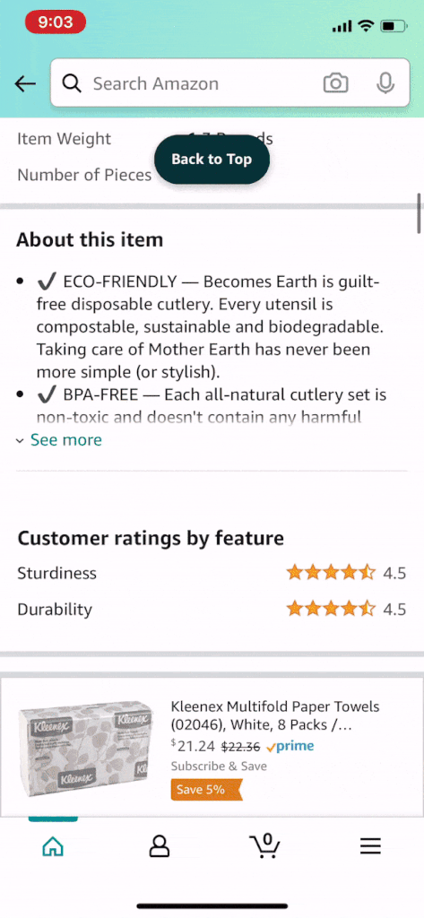Open Sturdiness star rating
Screen dimensions: 424x918
coord(331,573)
